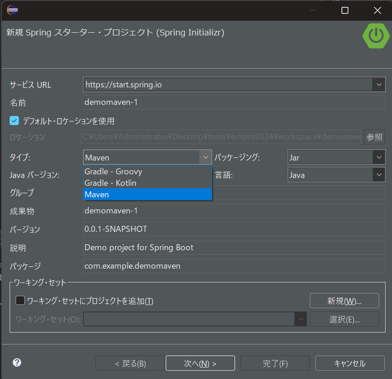Enable ワーキング・セットにプロジェクトを追加 checkbox
392x379 pixels.
[x=20, y=300]
